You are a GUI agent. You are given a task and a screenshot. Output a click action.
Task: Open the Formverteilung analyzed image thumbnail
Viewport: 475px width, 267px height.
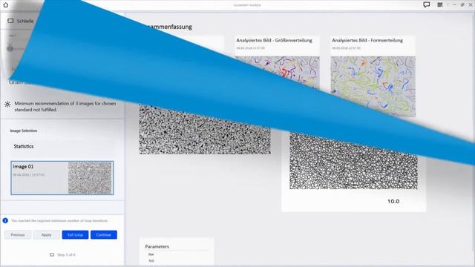pos(373,86)
